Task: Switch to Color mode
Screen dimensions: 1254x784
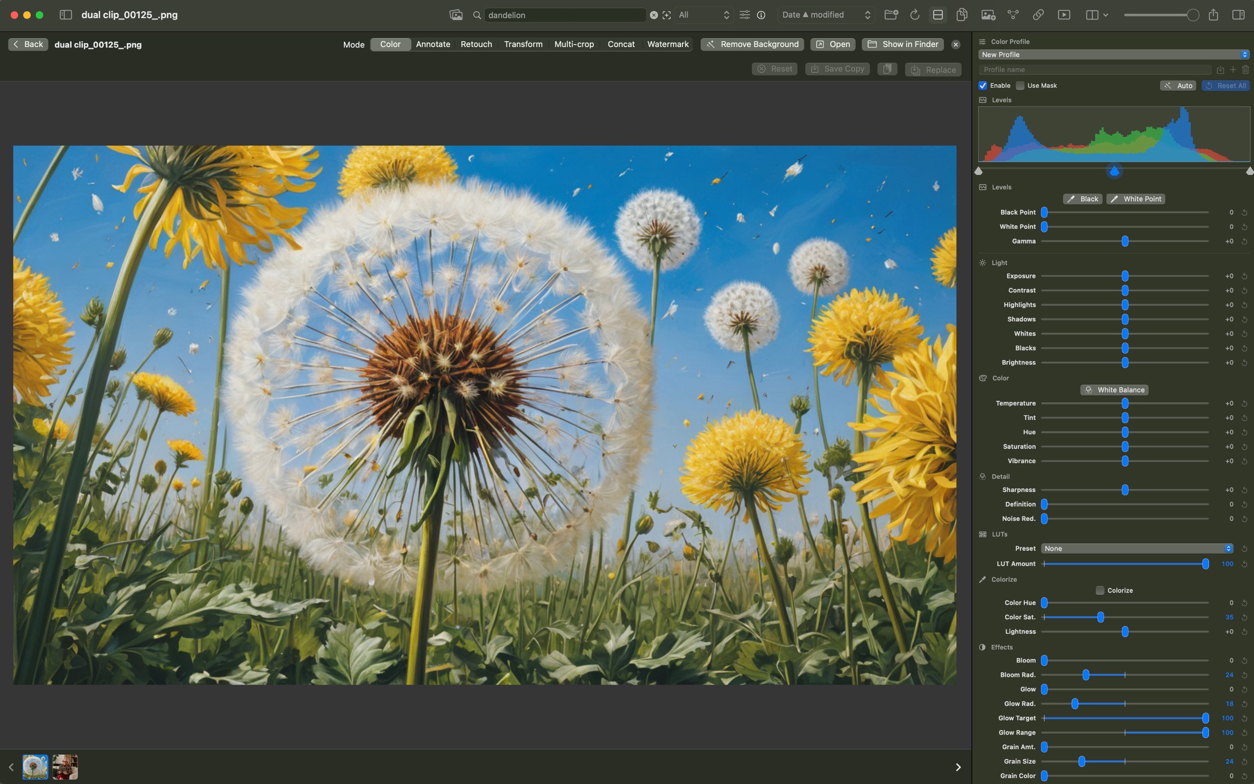Action: click(390, 45)
